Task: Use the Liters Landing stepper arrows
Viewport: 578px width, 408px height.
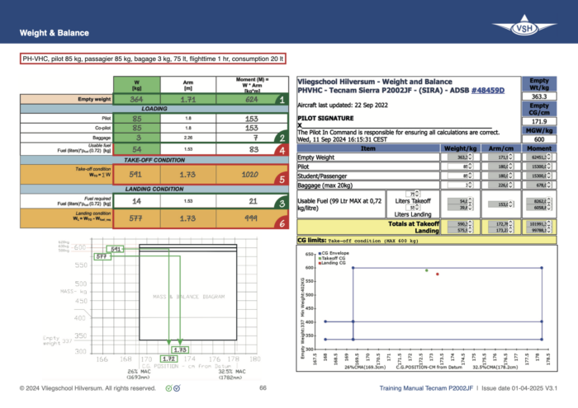Action: click(417, 208)
